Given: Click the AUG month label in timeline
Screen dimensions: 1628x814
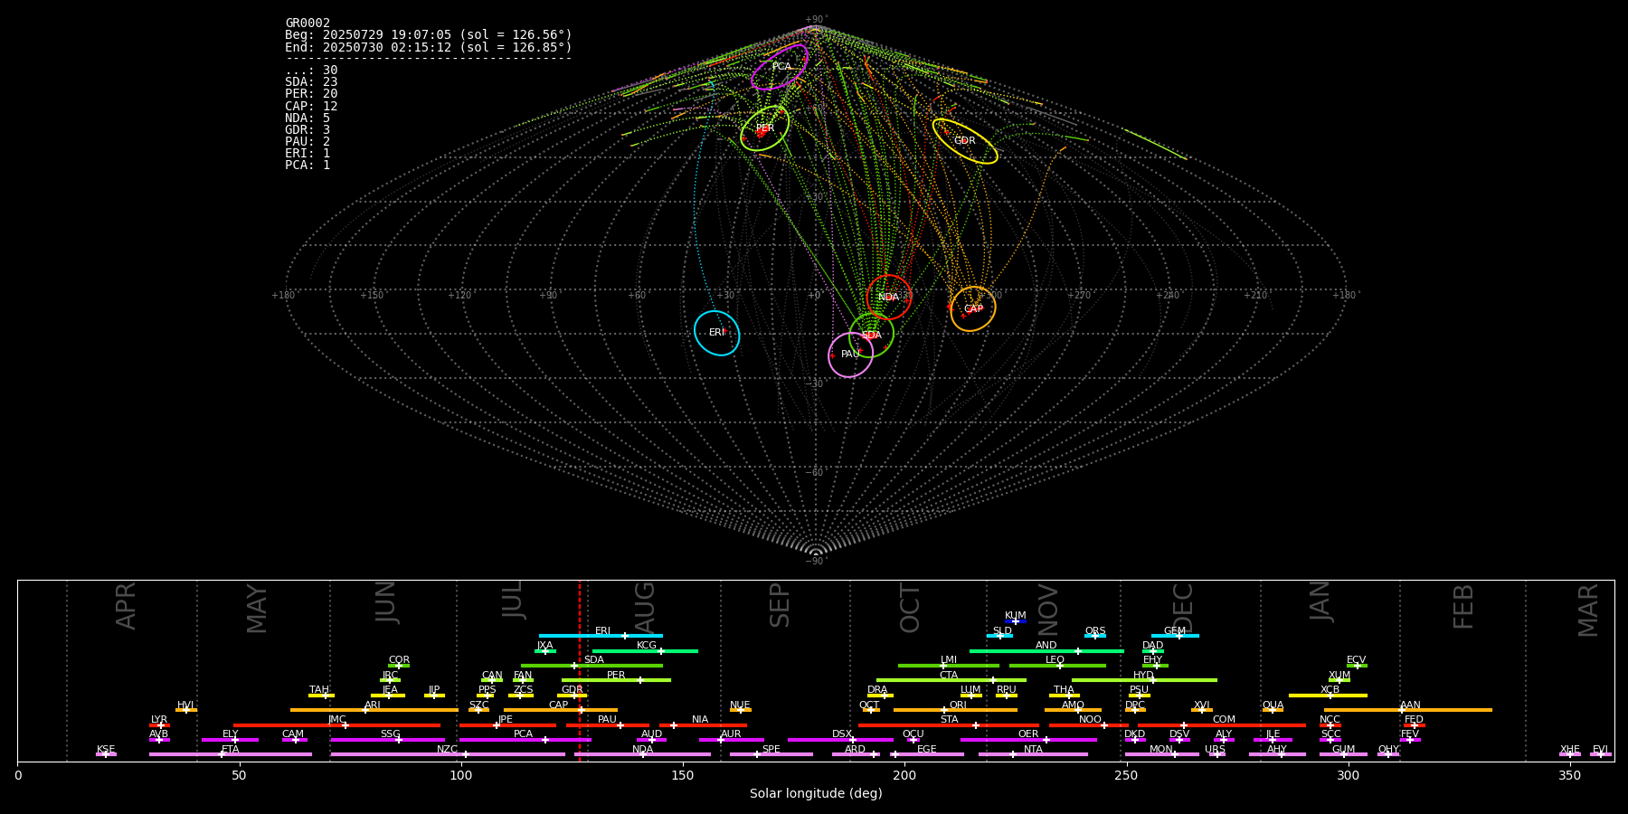Looking at the screenshot, I should [x=645, y=607].
